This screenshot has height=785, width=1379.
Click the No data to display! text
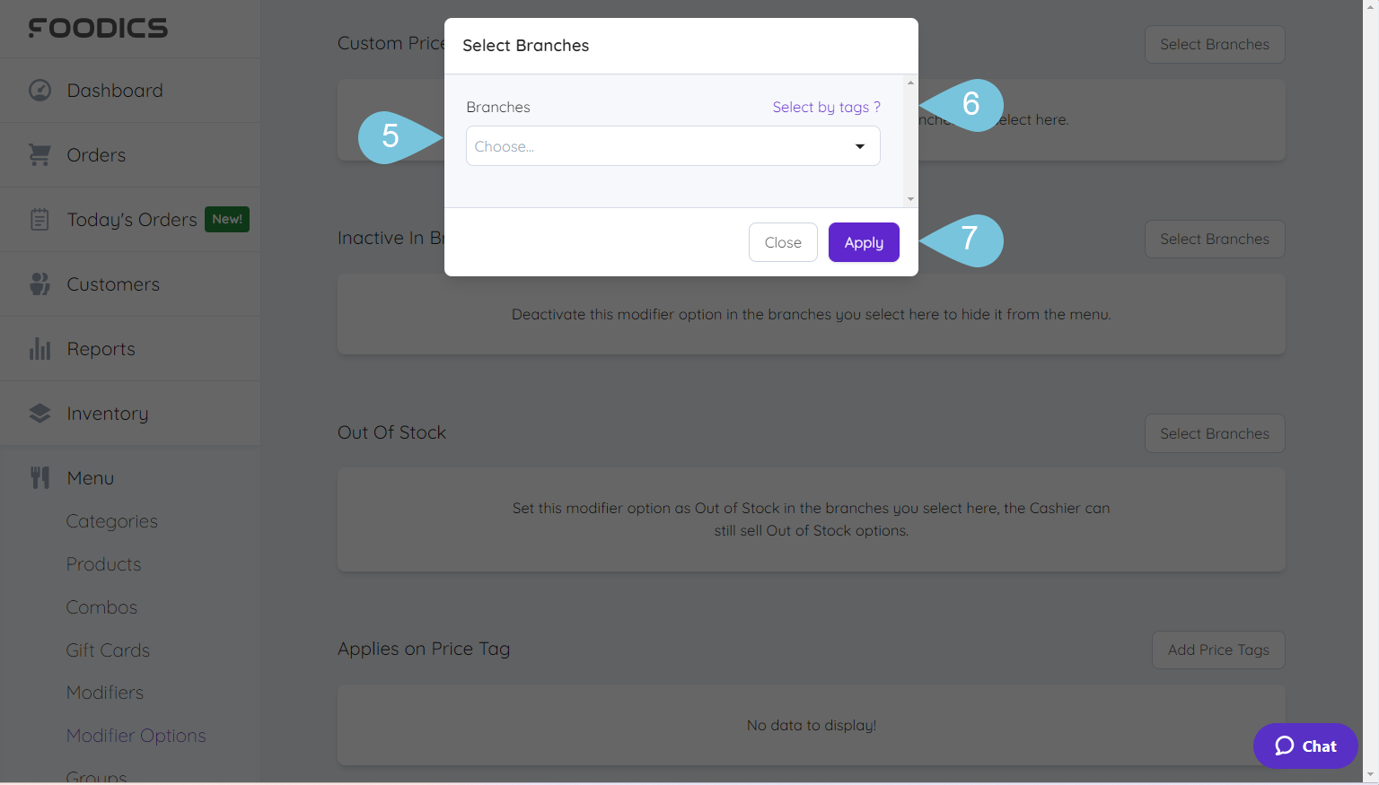click(x=812, y=725)
